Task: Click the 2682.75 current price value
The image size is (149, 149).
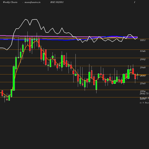Action: (x=144, y=94)
